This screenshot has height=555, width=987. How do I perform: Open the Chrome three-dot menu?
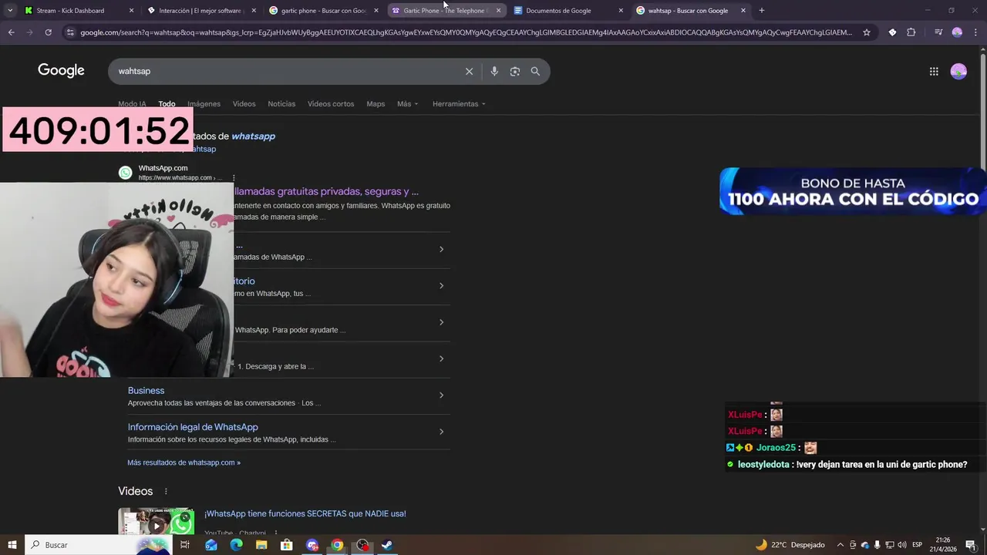coord(975,32)
